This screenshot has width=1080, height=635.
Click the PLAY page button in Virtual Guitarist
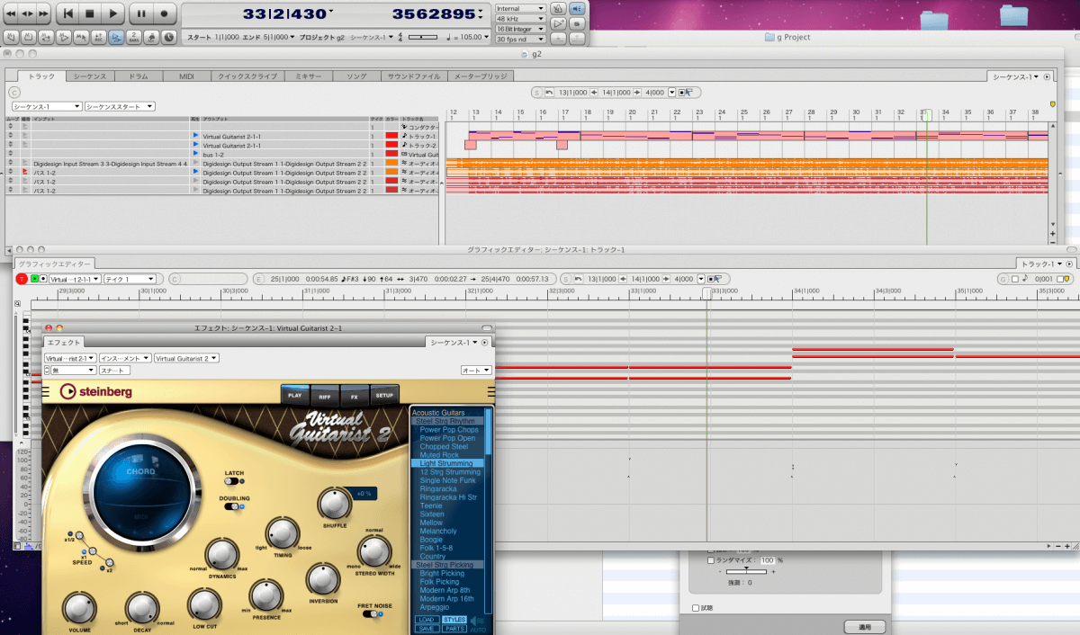(294, 395)
